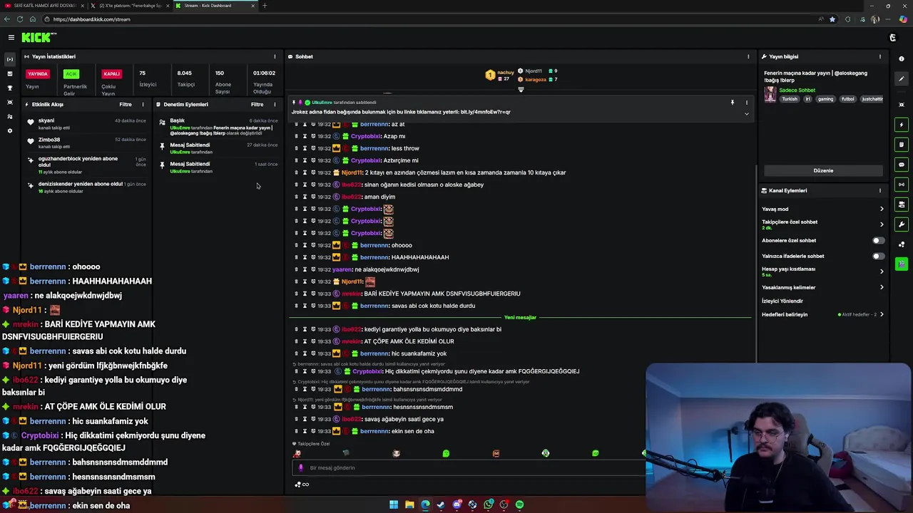Open Discord from the taskbar
This screenshot has width=913, height=513.
pos(456,504)
